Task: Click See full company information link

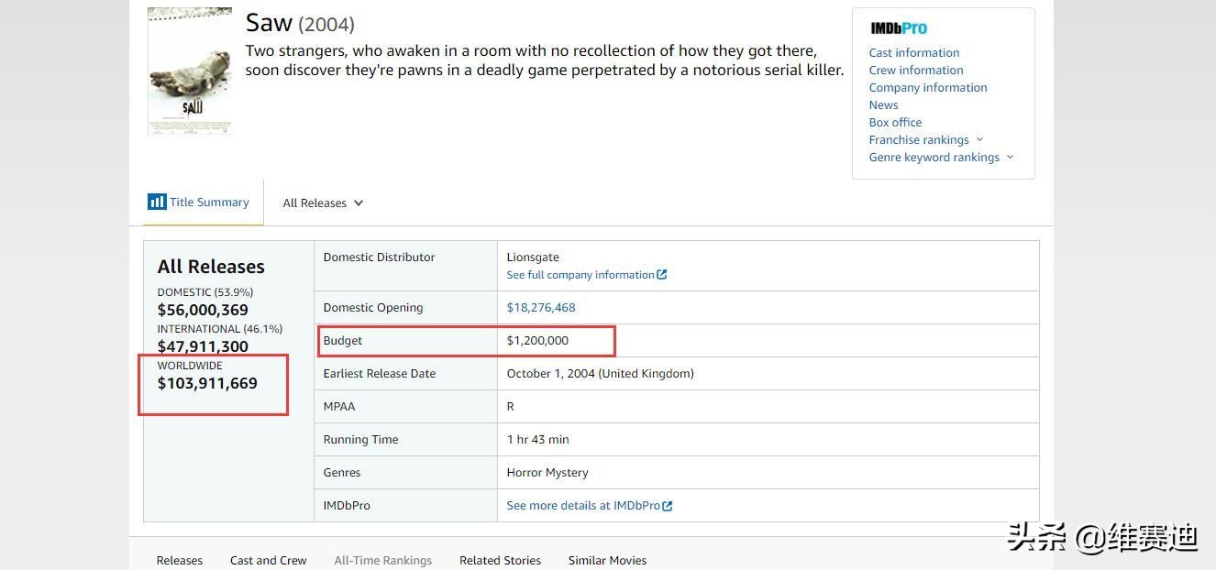Action: (580, 275)
